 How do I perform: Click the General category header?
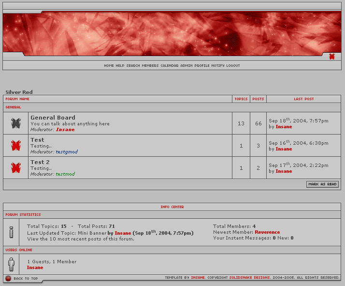pos(13,107)
